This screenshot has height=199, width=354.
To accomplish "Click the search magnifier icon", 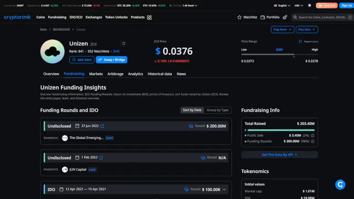I will click(x=295, y=17).
